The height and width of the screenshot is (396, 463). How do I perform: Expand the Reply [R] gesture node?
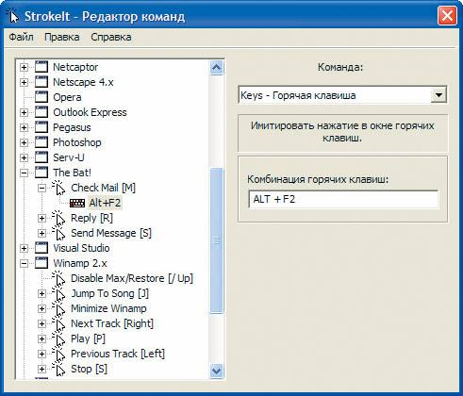point(41,218)
